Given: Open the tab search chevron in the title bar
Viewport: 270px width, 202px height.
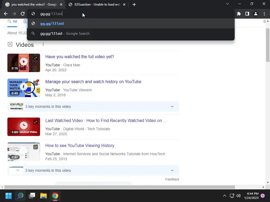Looking at the screenshot, I should [228, 4].
